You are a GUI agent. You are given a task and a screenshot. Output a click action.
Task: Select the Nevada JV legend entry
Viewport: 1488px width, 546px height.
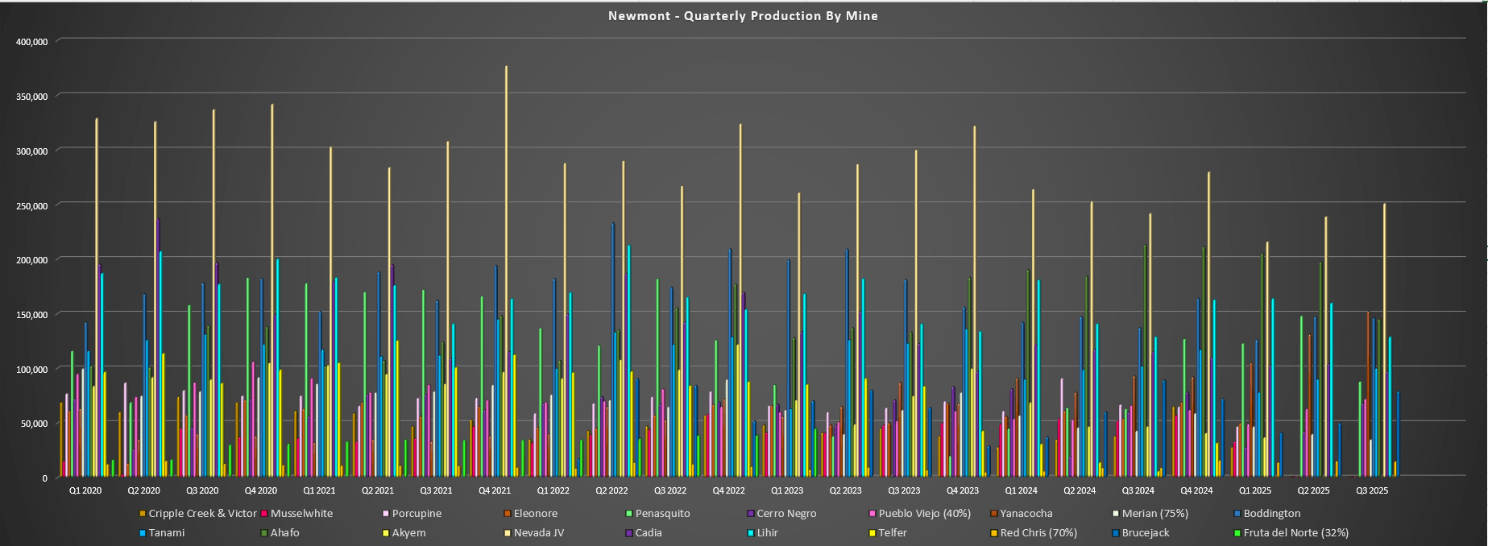pos(533,532)
